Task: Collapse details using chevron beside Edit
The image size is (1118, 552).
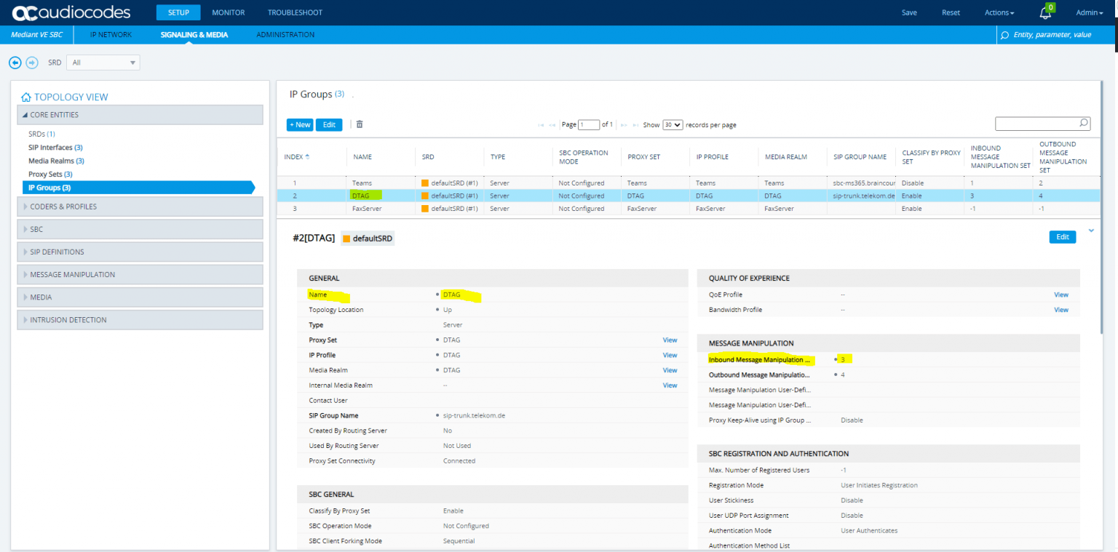Action: tap(1090, 231)
